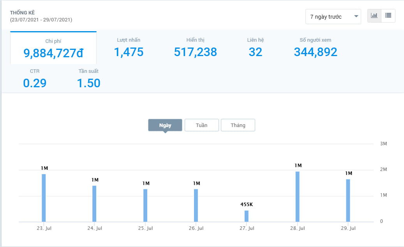Click the 28. Jul tallest bar
404x247 pixels.
pyautogui.click(x=297, y=197)
